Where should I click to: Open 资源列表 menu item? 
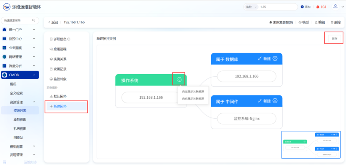click(x=20, y=110)
